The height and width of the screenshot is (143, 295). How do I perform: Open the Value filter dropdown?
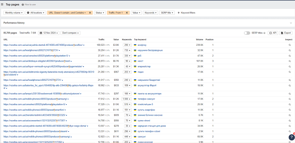click(x=136, y=13)
